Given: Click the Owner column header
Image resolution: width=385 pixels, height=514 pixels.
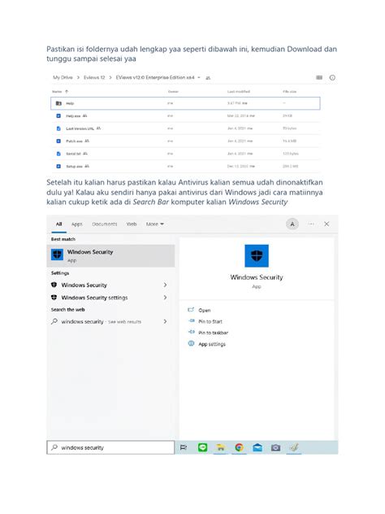Looking at the screenshot, I should point(173,91).
